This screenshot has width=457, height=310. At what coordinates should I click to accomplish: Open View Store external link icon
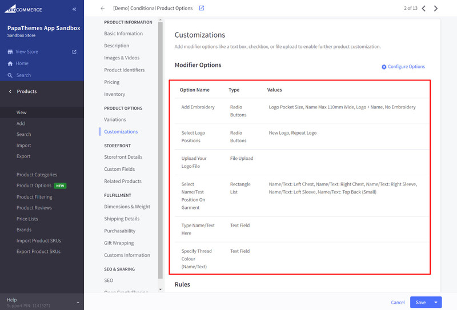(74, 52)
